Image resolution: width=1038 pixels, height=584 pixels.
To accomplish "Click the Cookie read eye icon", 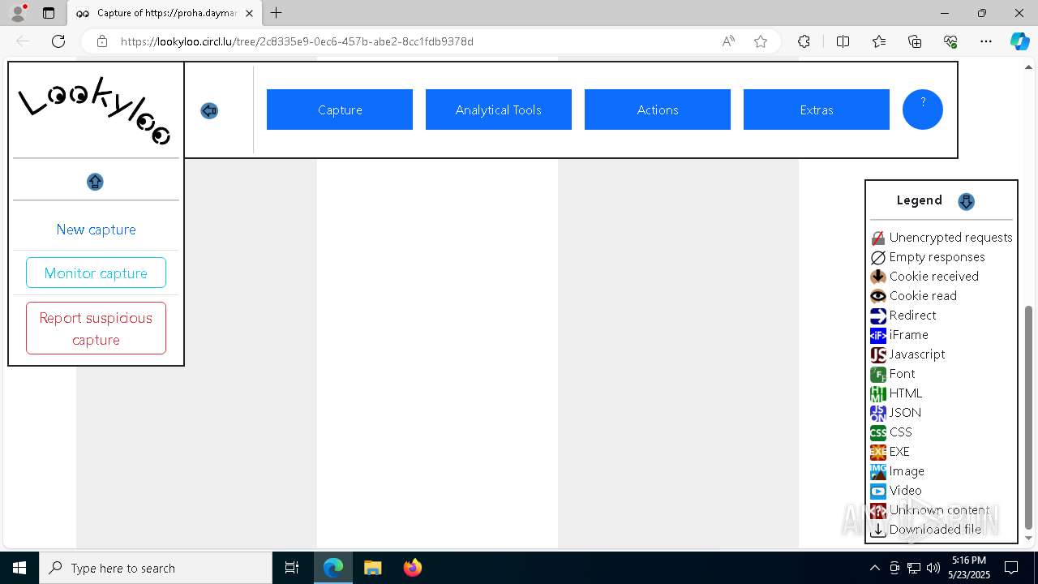I will pos(878,296).
